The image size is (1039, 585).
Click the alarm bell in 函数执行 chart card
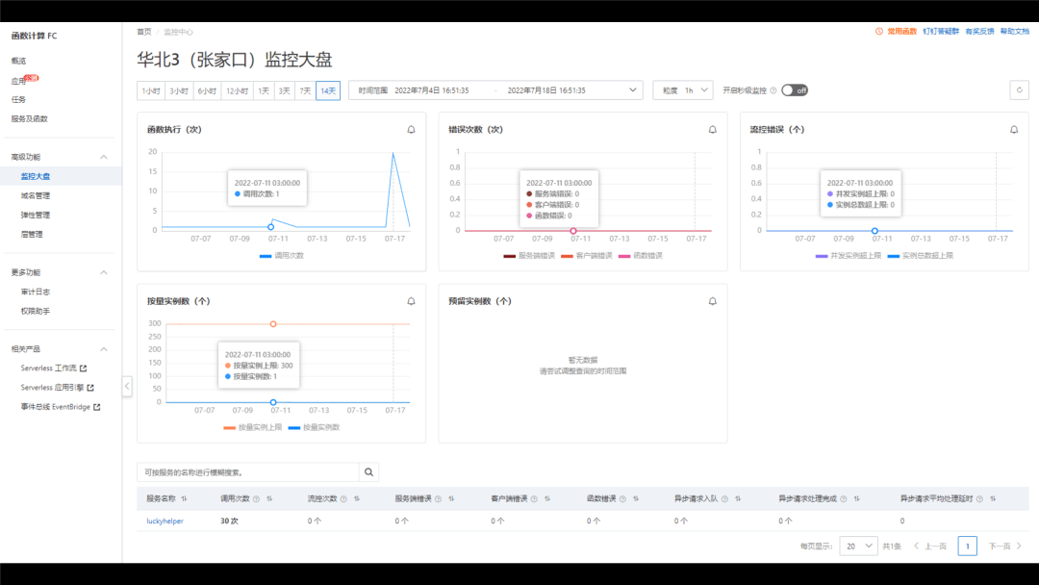pos(411,130)
